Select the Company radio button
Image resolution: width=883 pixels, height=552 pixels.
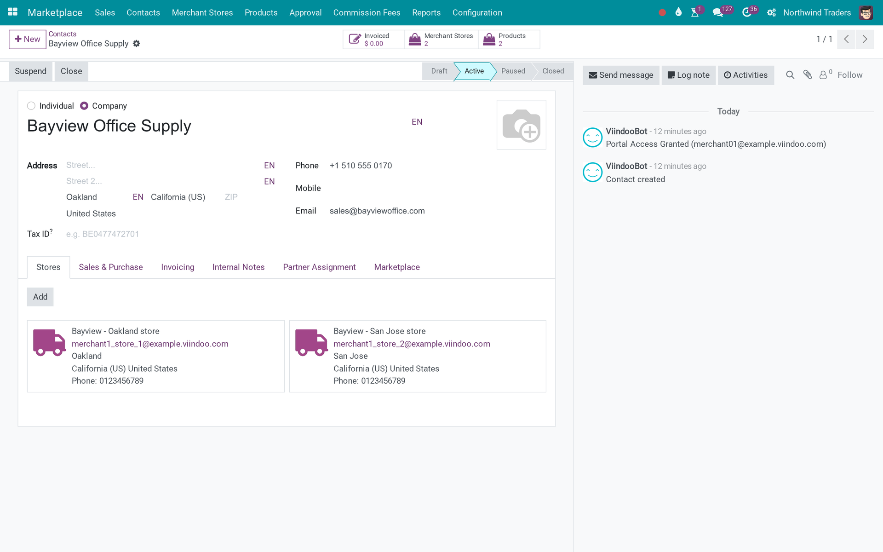click(x=84, y=106)
